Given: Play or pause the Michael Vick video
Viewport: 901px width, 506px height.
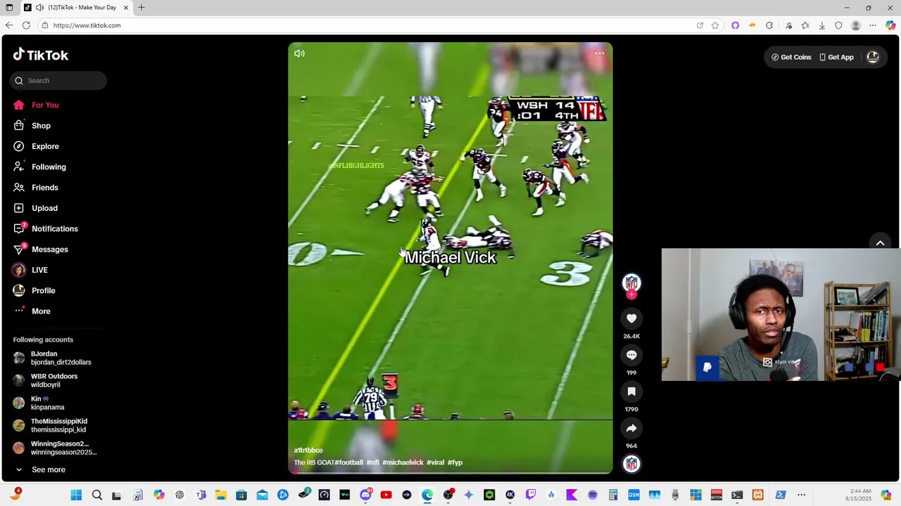Looking at the screenshot, I should (450, 258).
